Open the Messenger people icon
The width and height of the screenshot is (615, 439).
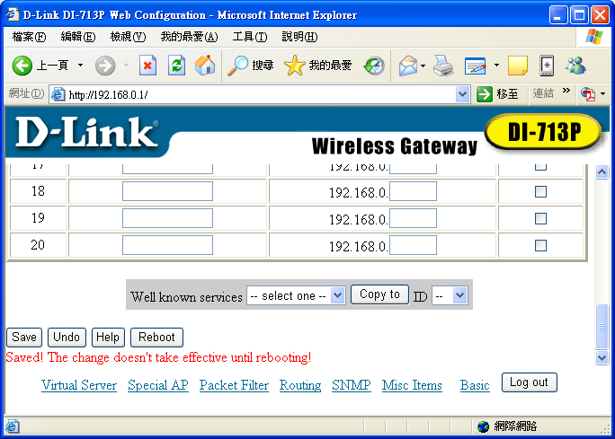(575, 66)
